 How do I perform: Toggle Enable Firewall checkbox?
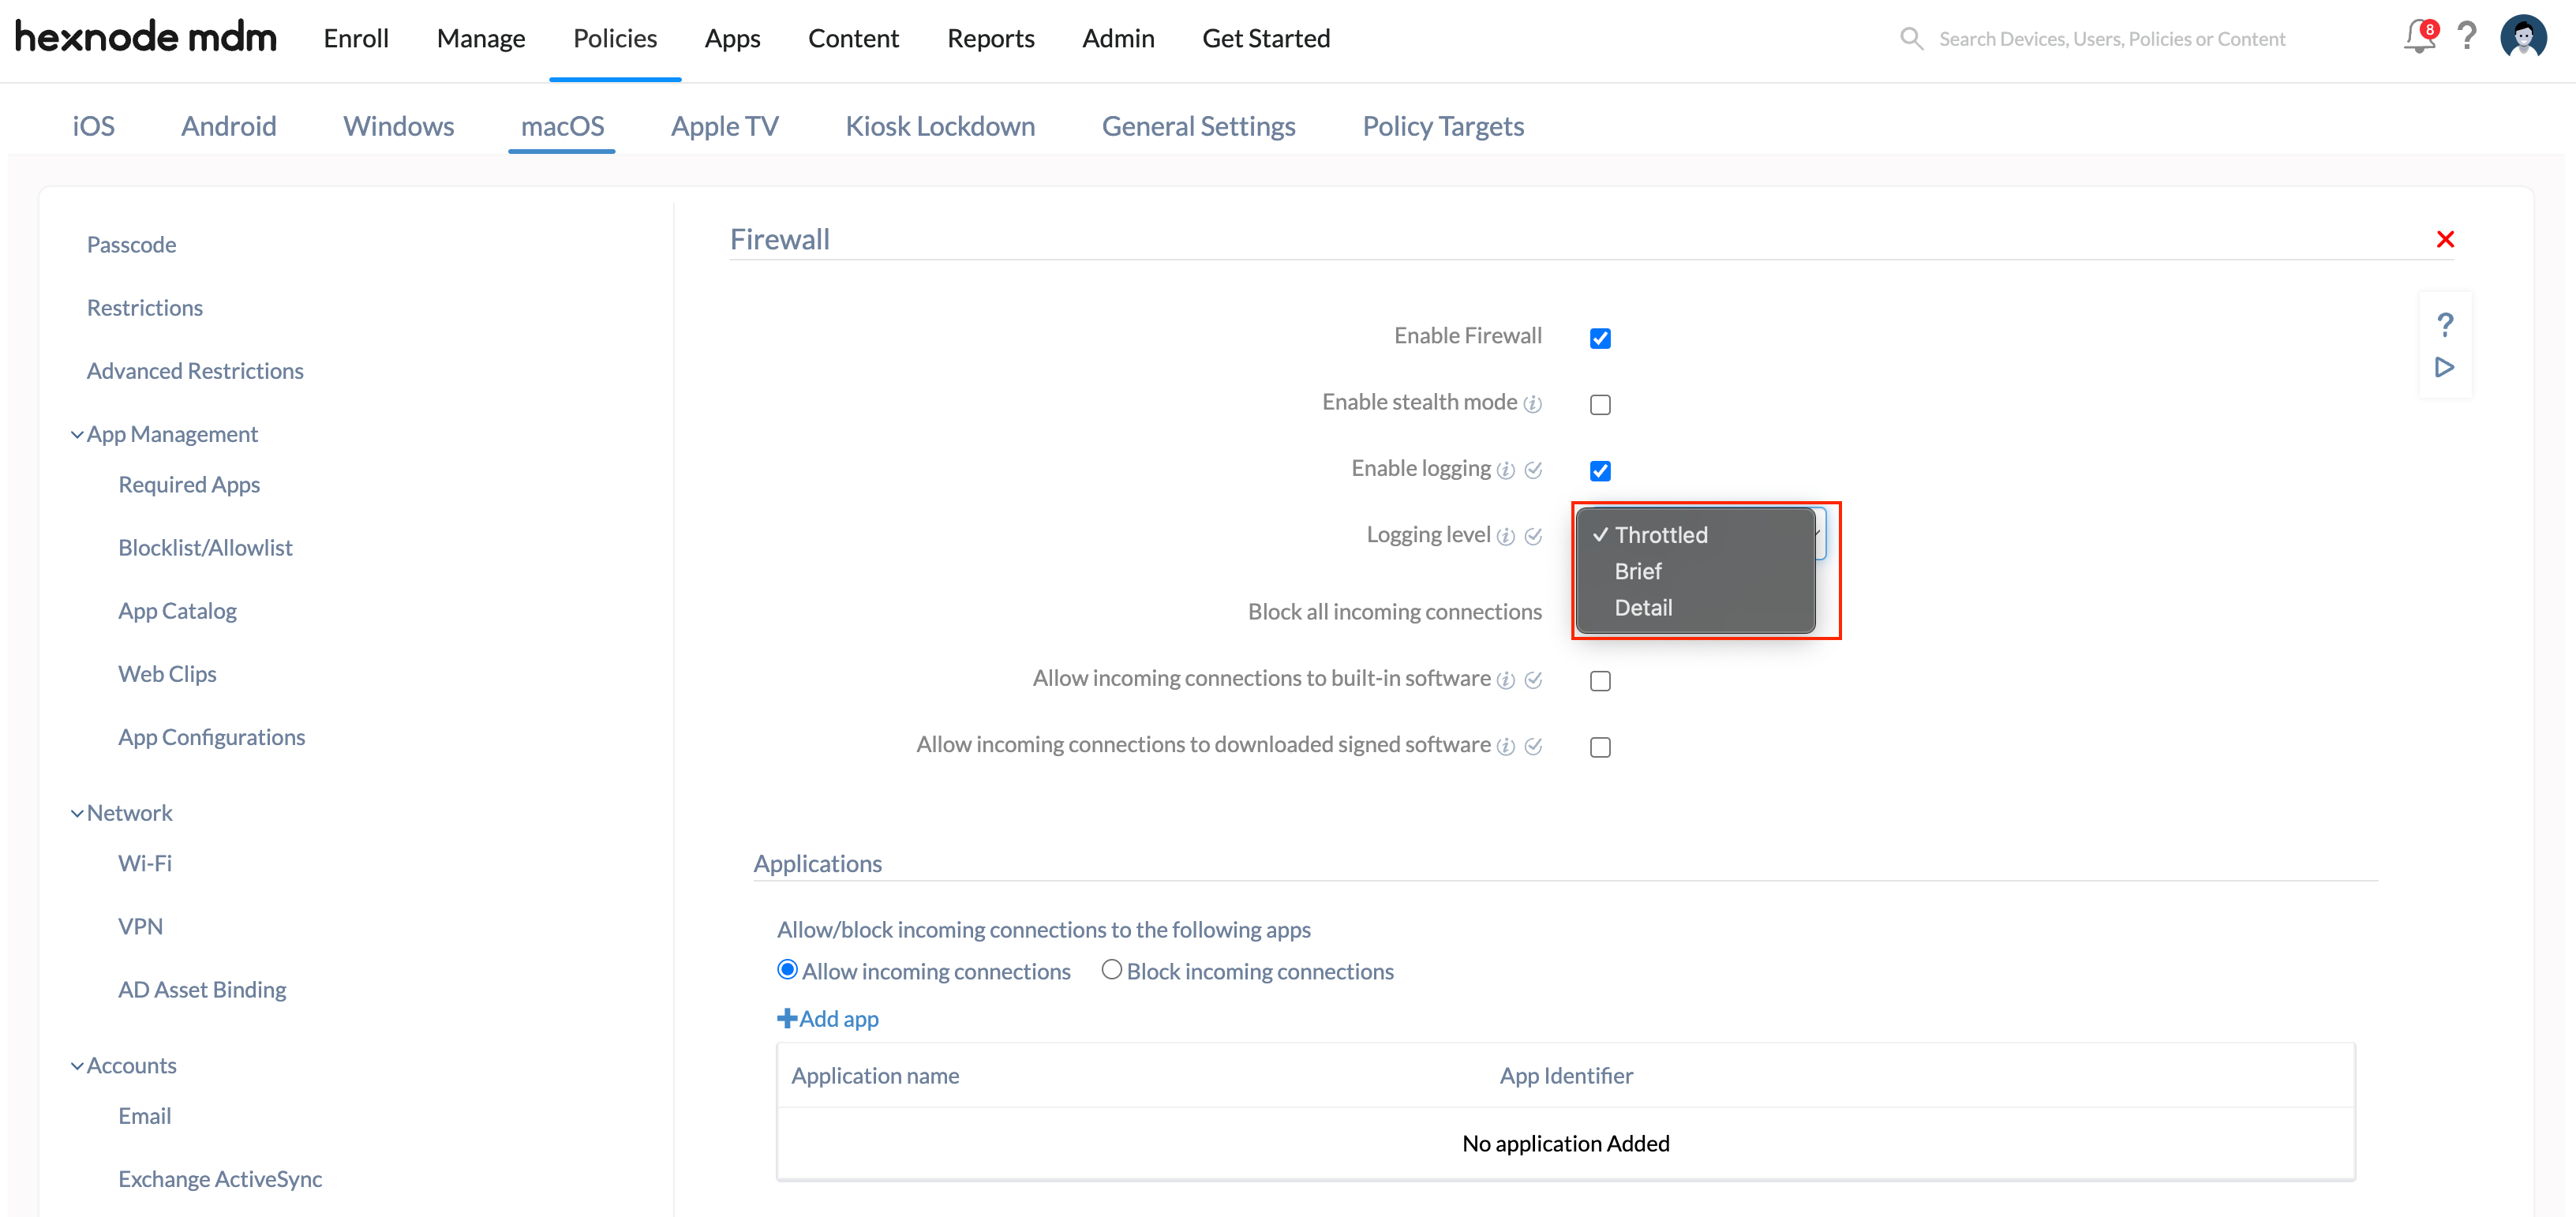1600,338
